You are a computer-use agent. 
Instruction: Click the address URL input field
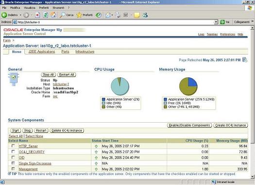[116, 22]
